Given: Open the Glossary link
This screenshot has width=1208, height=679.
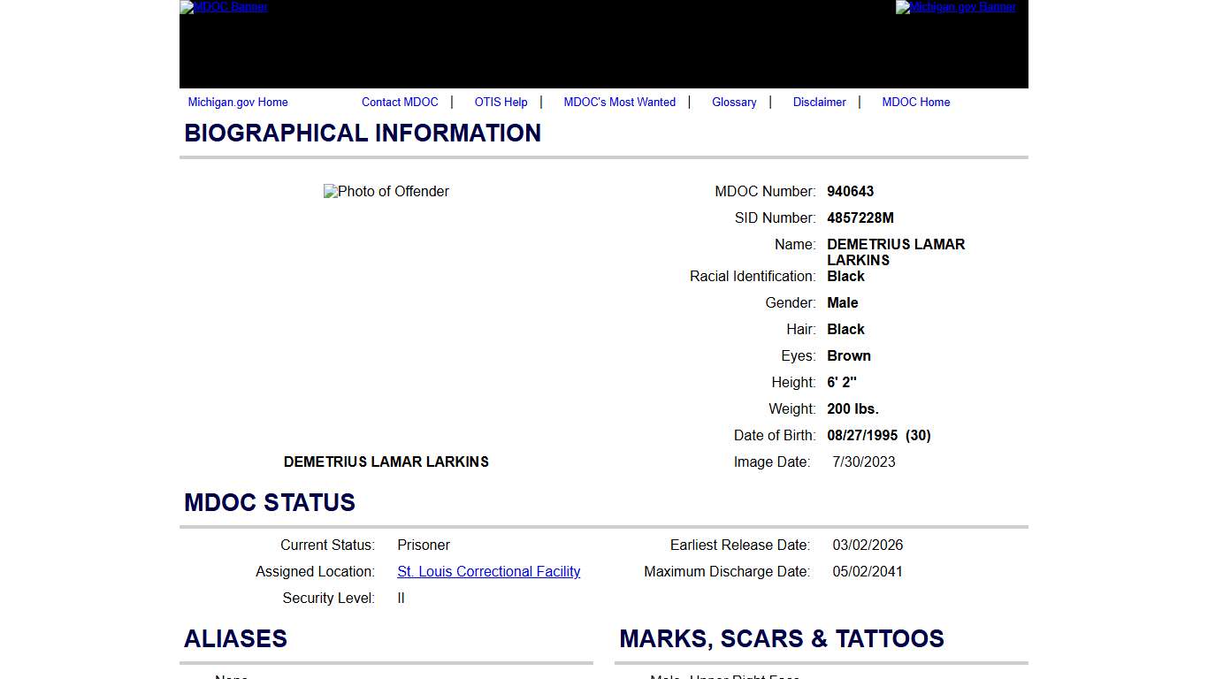Looking at the screenshot, I should 734,102.
